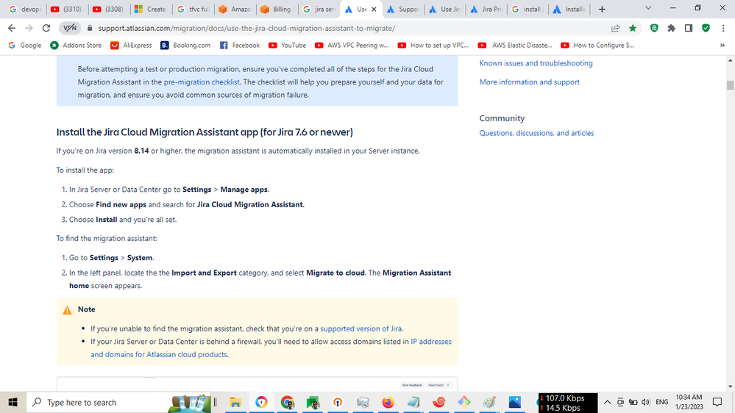Open File Explorer from taskbar
735x413 pixels.
click(235, 402)
